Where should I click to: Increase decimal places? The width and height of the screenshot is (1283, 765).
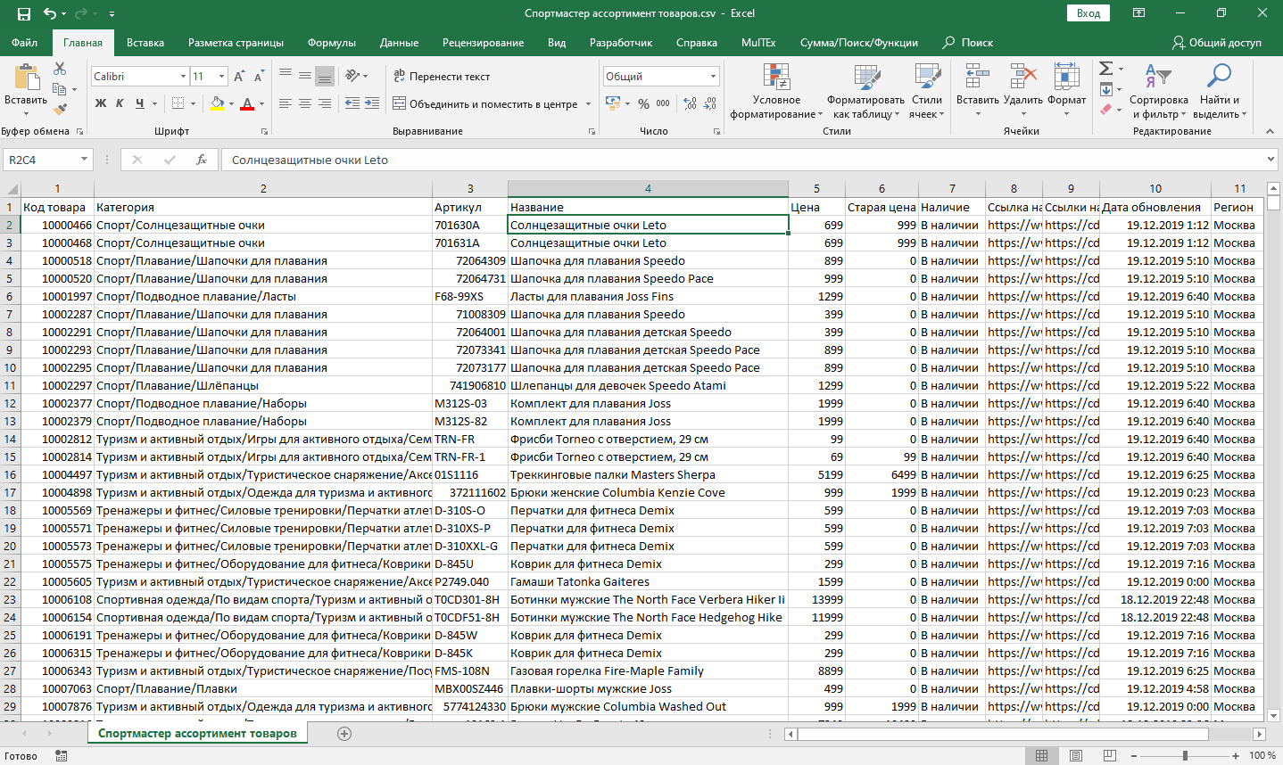point(691,104)
